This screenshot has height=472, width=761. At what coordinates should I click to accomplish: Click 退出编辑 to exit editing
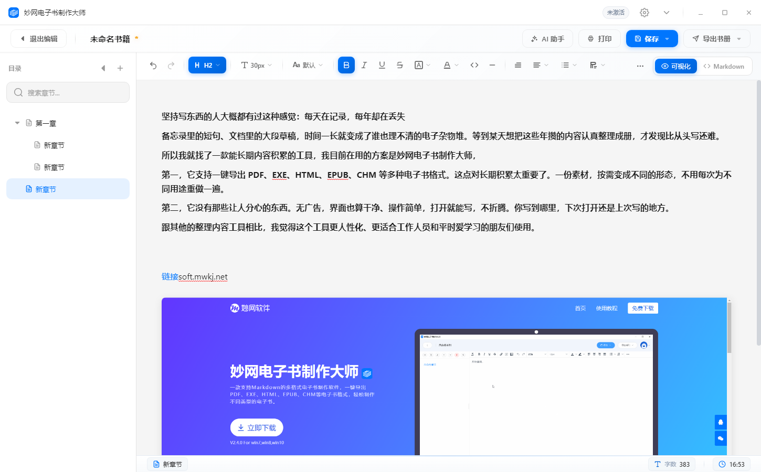tap(39, 39)
